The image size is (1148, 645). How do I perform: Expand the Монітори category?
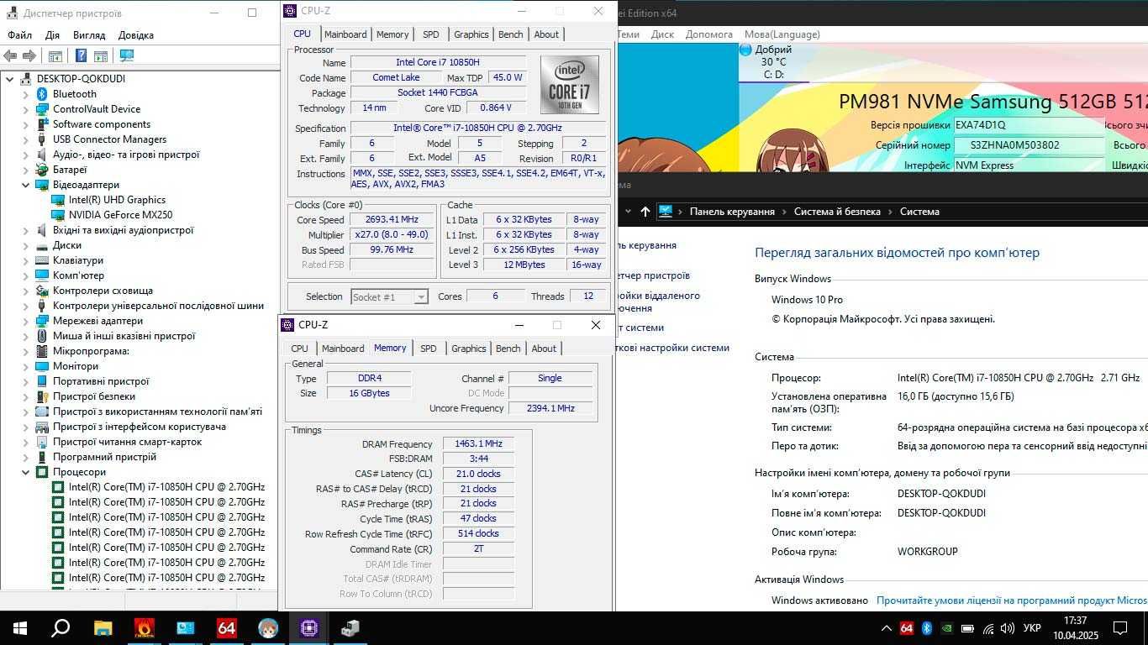[x=26, y=366]
